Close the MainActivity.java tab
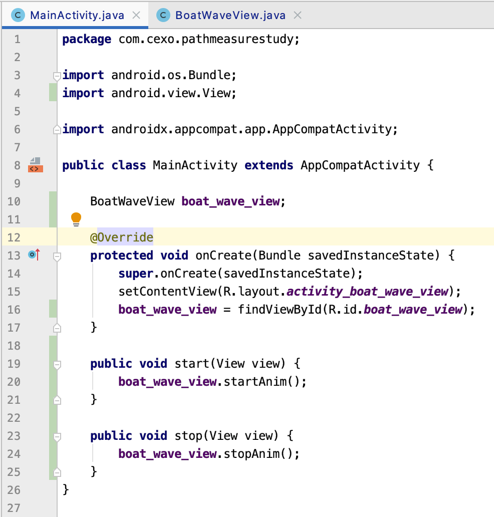 [x=136, y=15]
